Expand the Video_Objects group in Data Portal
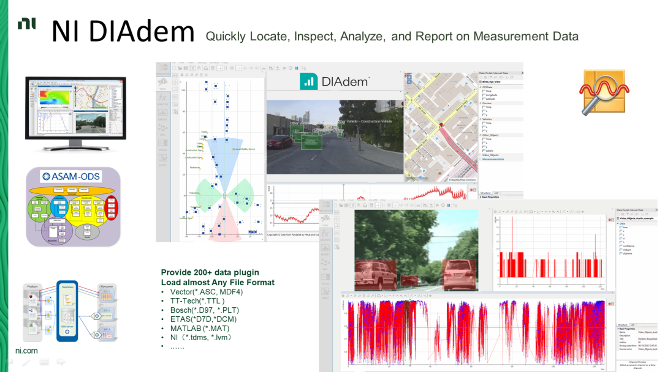Viewport: 662px width, 372px height. (x=481, y=155)
